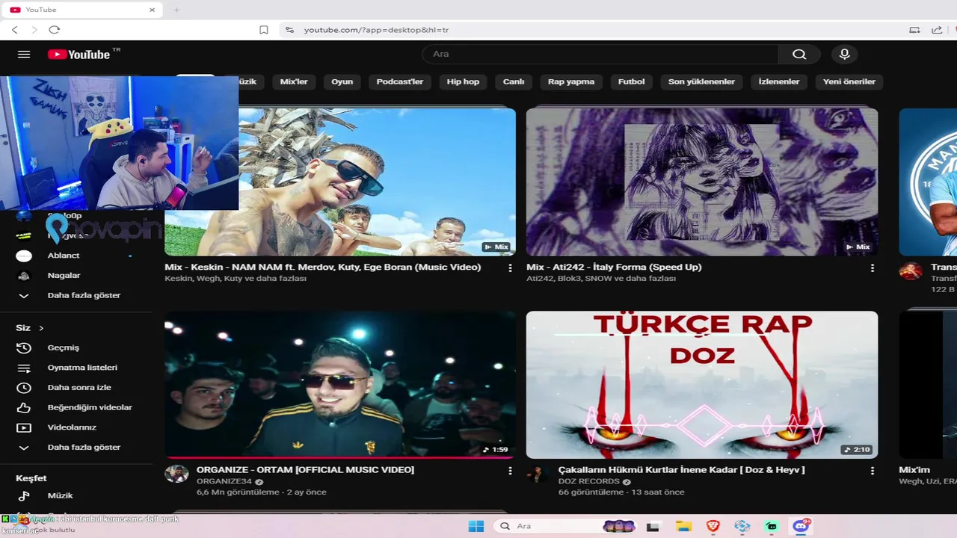957x538 pixels.
Task: Select the Oyun filter chip
Action: (342, 81)
